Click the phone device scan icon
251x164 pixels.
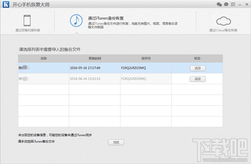click(x=27, y=21)
